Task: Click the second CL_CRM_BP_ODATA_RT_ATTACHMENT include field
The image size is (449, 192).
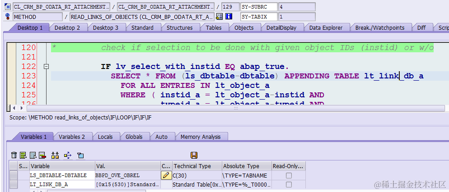Action: tap(165, 7)
